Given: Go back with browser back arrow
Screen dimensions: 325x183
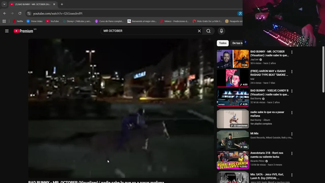Looking at the screenshot, I should coord(5,13).
